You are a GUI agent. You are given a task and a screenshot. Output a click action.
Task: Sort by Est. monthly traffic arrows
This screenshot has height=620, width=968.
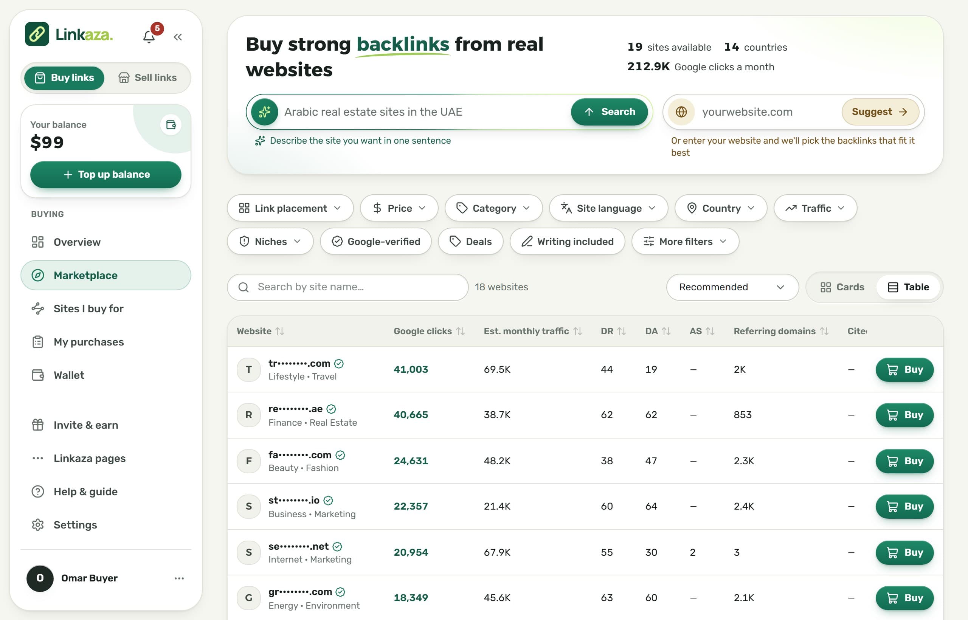[x=578, y=331]
